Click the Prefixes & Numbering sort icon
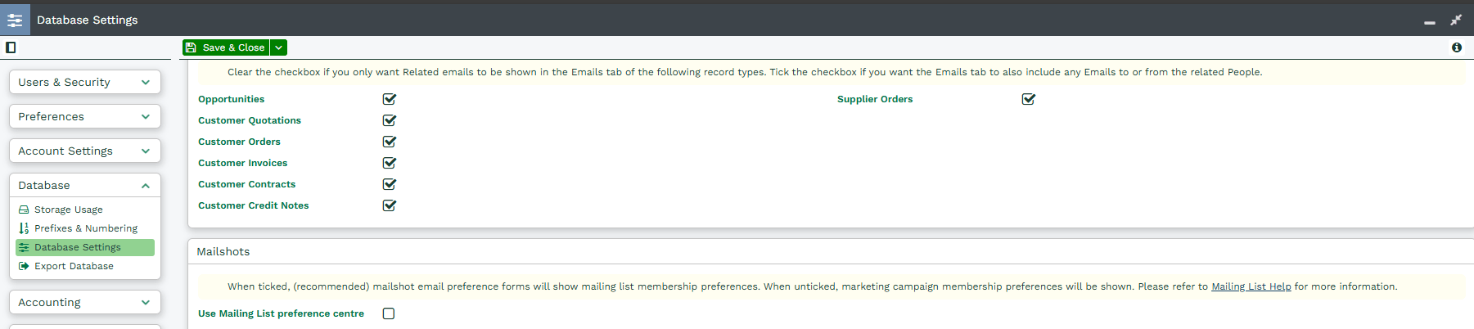1474x329 pixels. pyautogui.click(x=24, y=228)
